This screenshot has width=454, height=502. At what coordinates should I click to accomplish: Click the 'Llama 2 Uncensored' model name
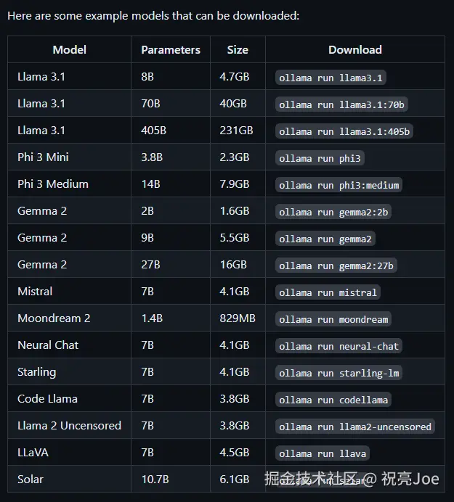[69, 426]
